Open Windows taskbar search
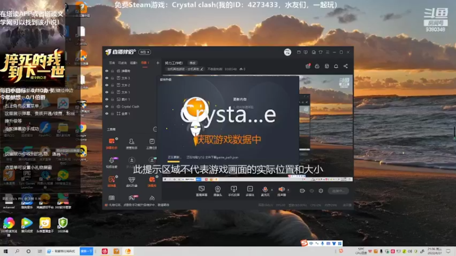Image resolution: width=456 pixels, height=256 pixels. click(17, 251)
